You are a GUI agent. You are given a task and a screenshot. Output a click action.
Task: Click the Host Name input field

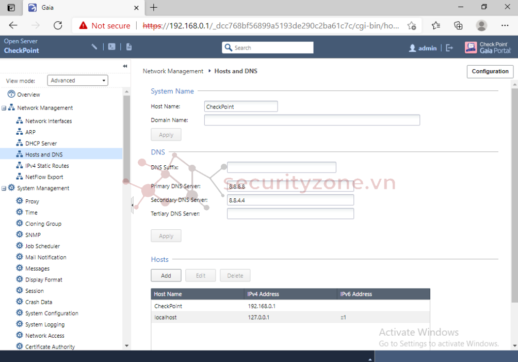click(x=241, y=106)
